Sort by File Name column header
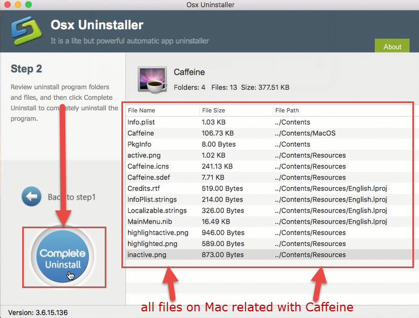The image size is (419, 318). (163, 111)
